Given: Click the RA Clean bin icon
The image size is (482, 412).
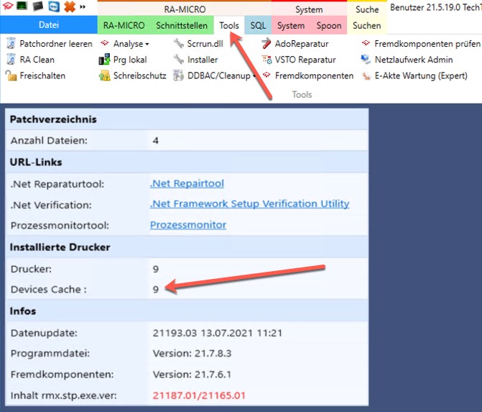Looking at the screenshot, I should (11, 59).
